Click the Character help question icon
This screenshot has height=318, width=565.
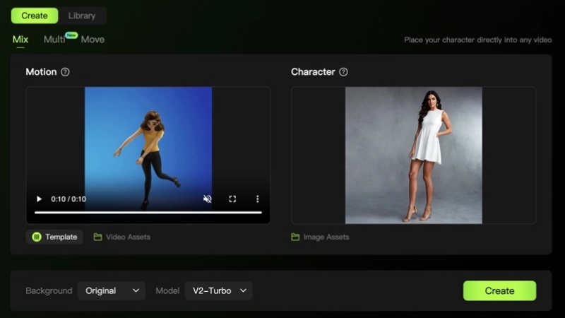click(x=343, y=72)
